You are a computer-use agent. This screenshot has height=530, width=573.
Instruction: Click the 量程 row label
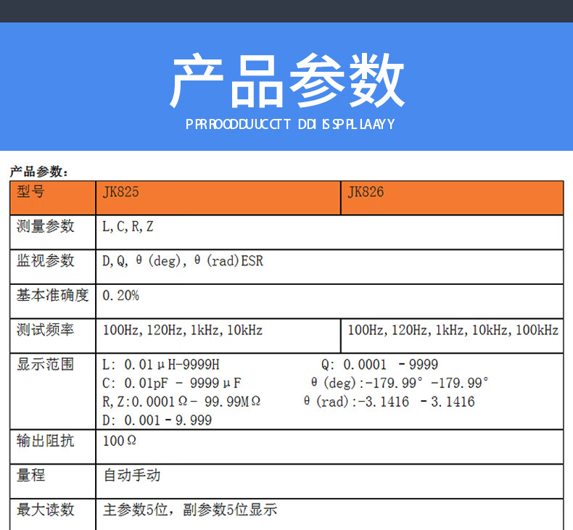click(30, 475)
